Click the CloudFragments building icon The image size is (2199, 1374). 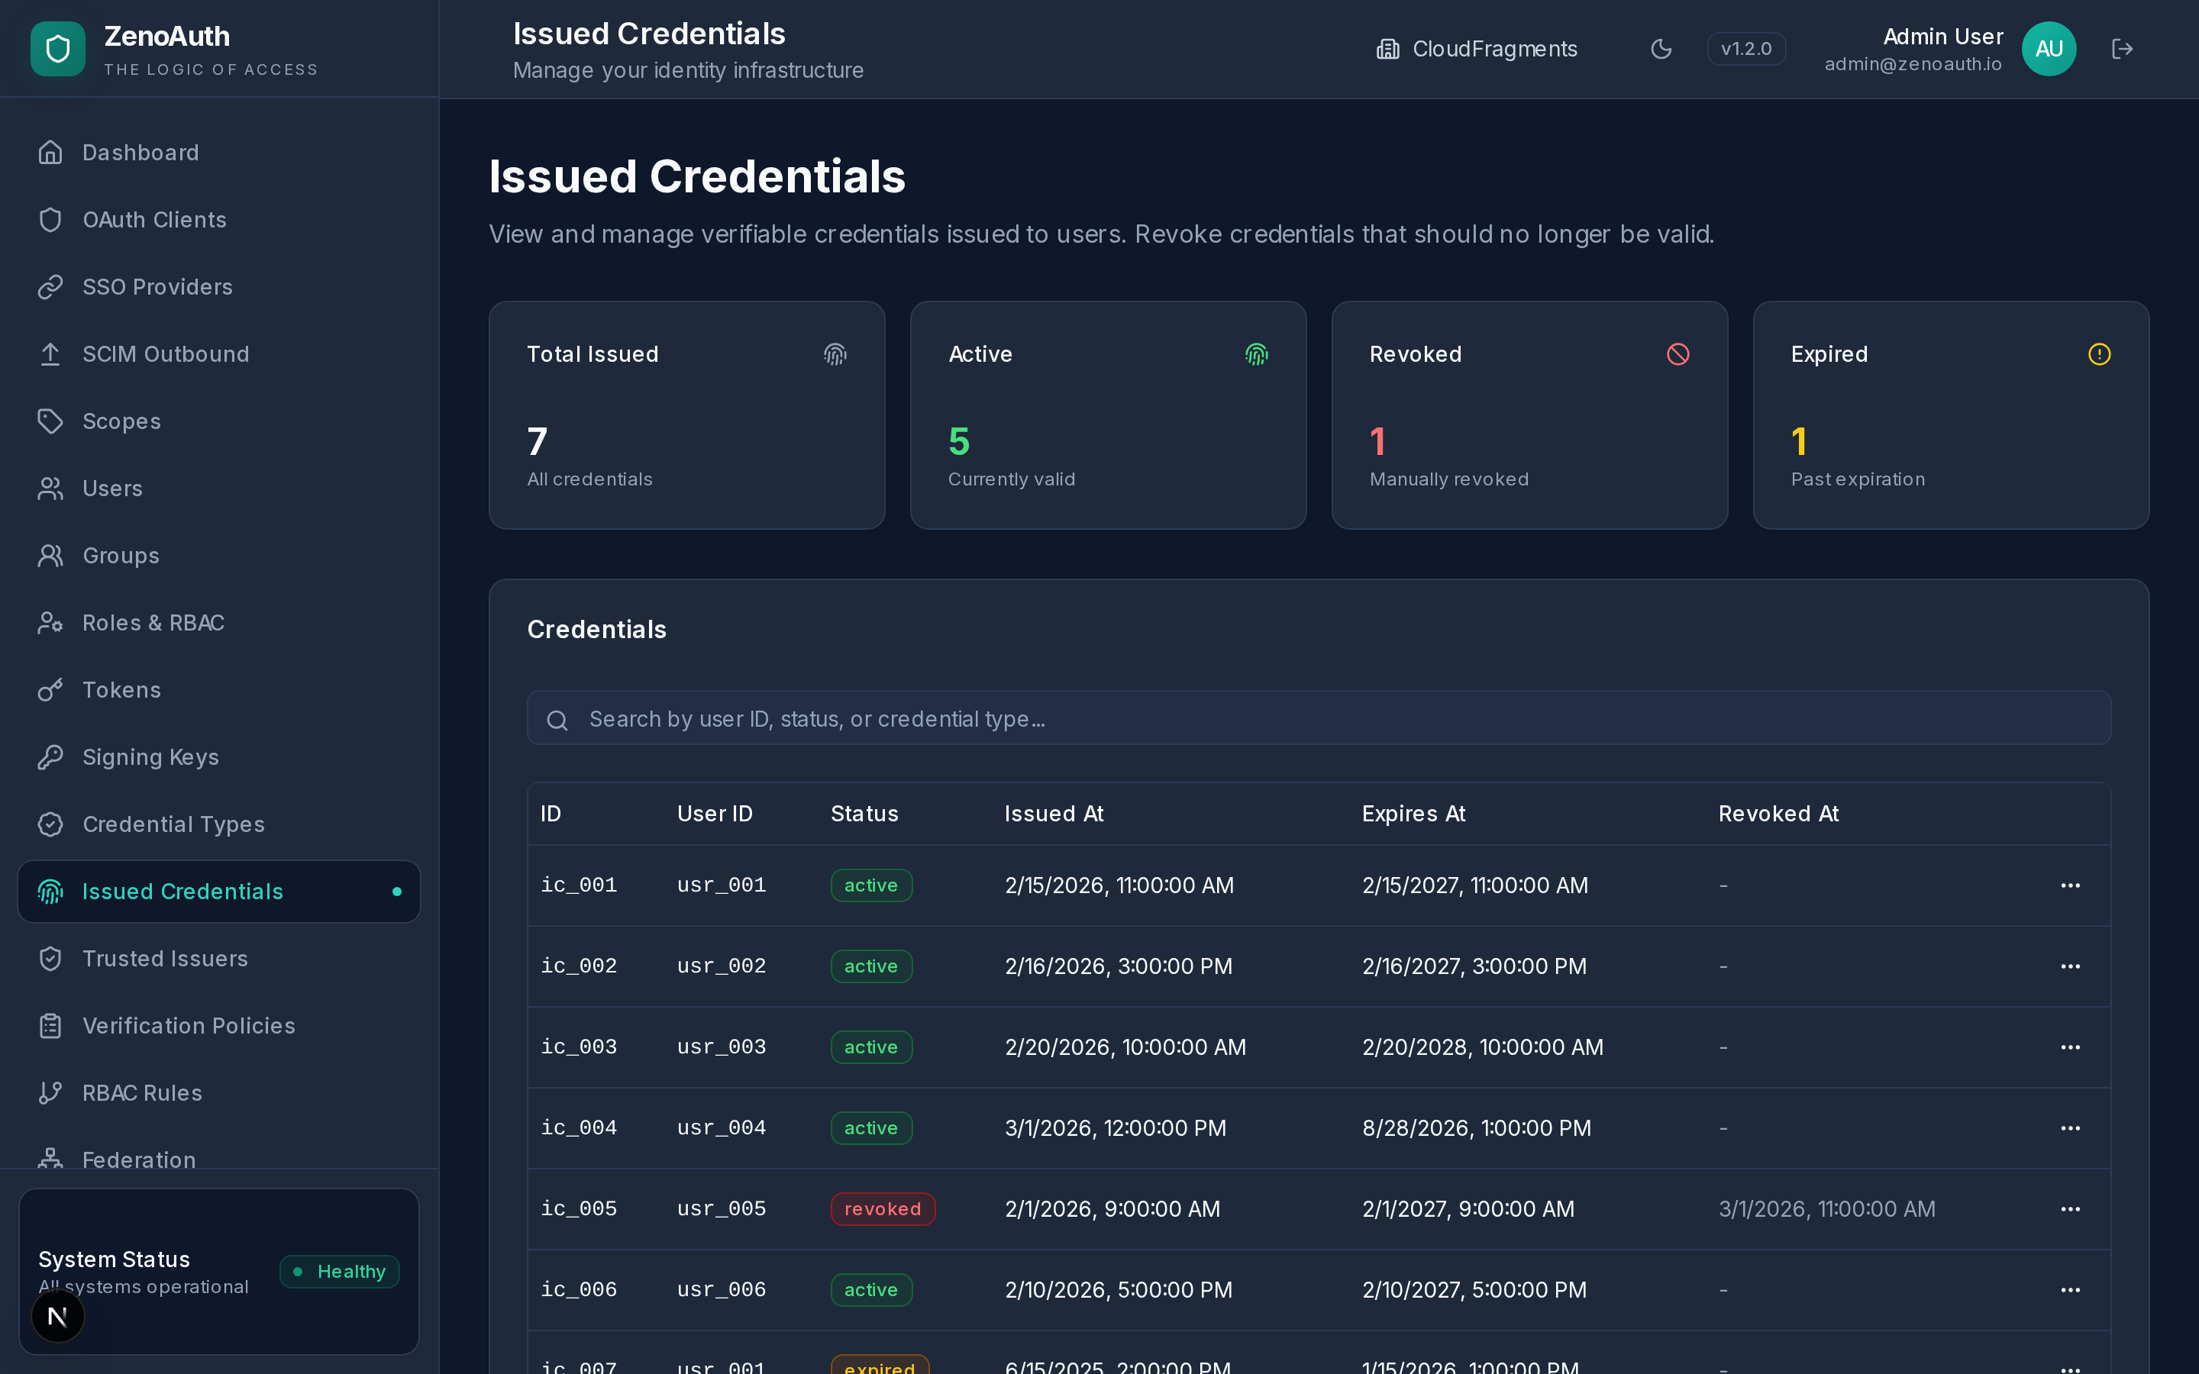tap(1387, 48)
